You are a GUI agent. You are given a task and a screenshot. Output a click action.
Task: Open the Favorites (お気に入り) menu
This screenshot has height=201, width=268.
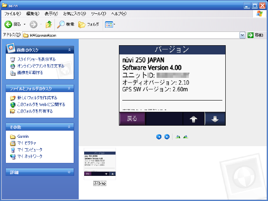pos(75,14)
